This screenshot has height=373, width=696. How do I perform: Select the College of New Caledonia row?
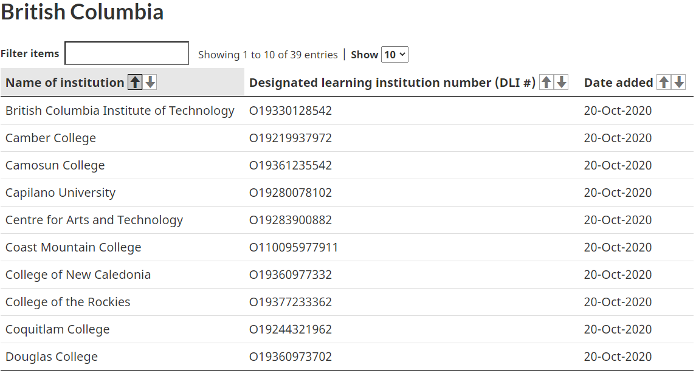click(x=347, y=275)
